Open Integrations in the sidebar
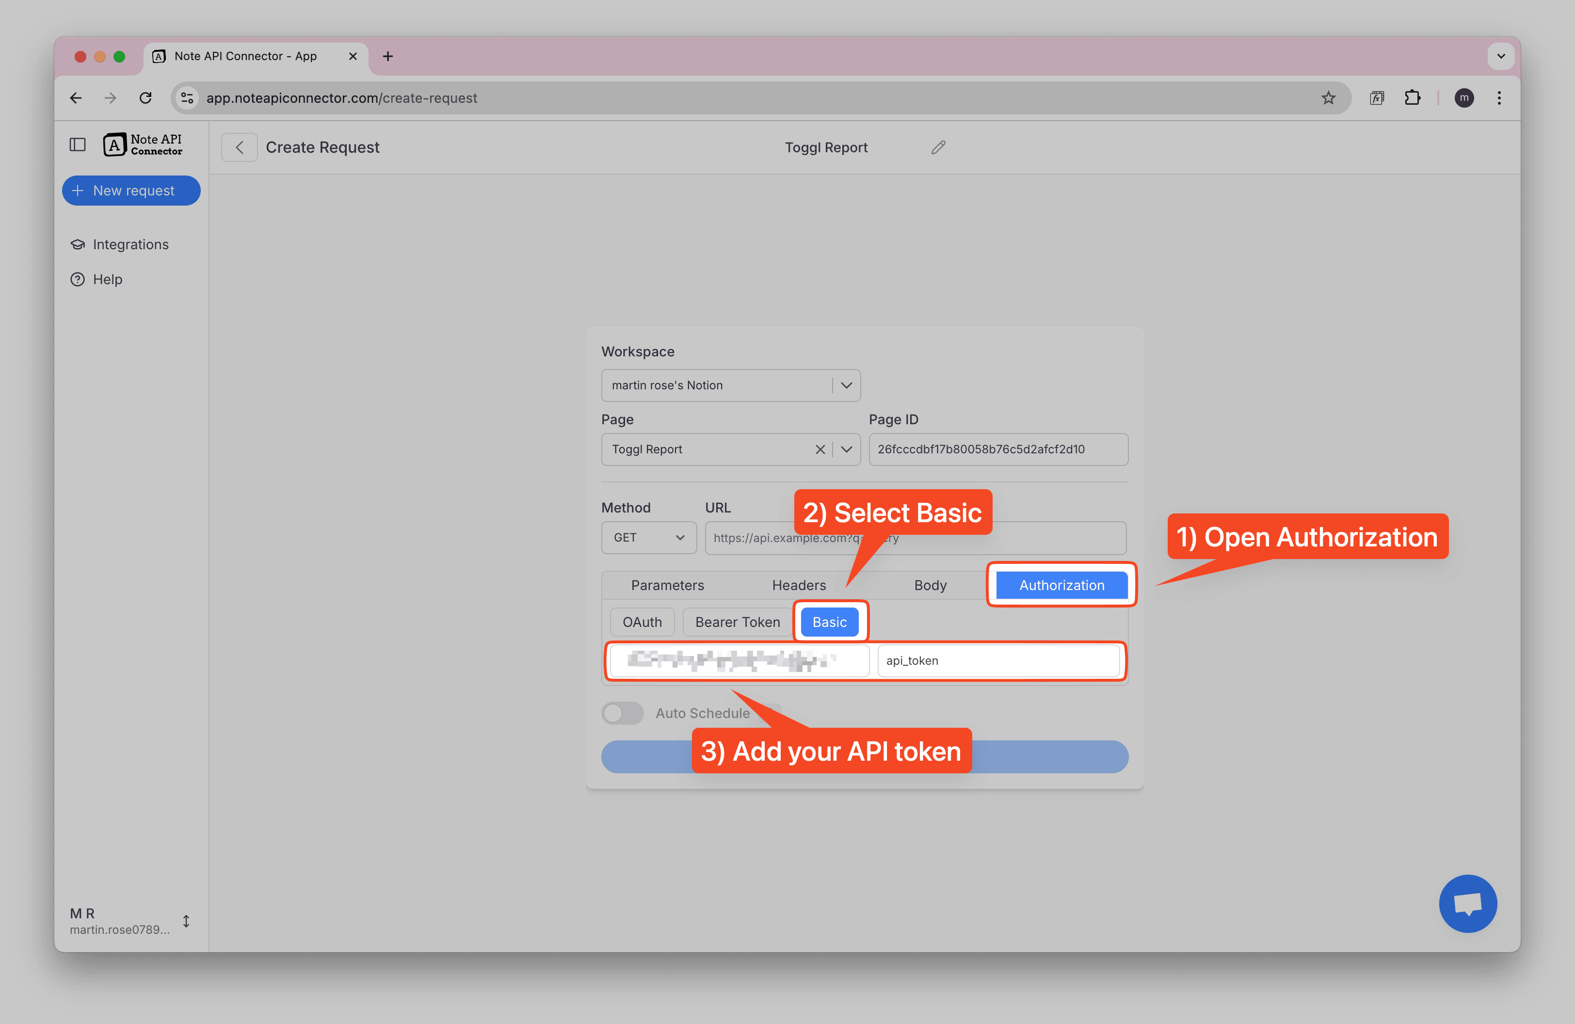This screenshot has height=1024, width=1575. pyautogui.click(x=130, y=245)
